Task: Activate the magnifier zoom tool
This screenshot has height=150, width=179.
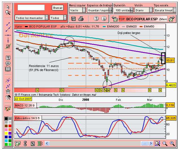Action: 8,12
